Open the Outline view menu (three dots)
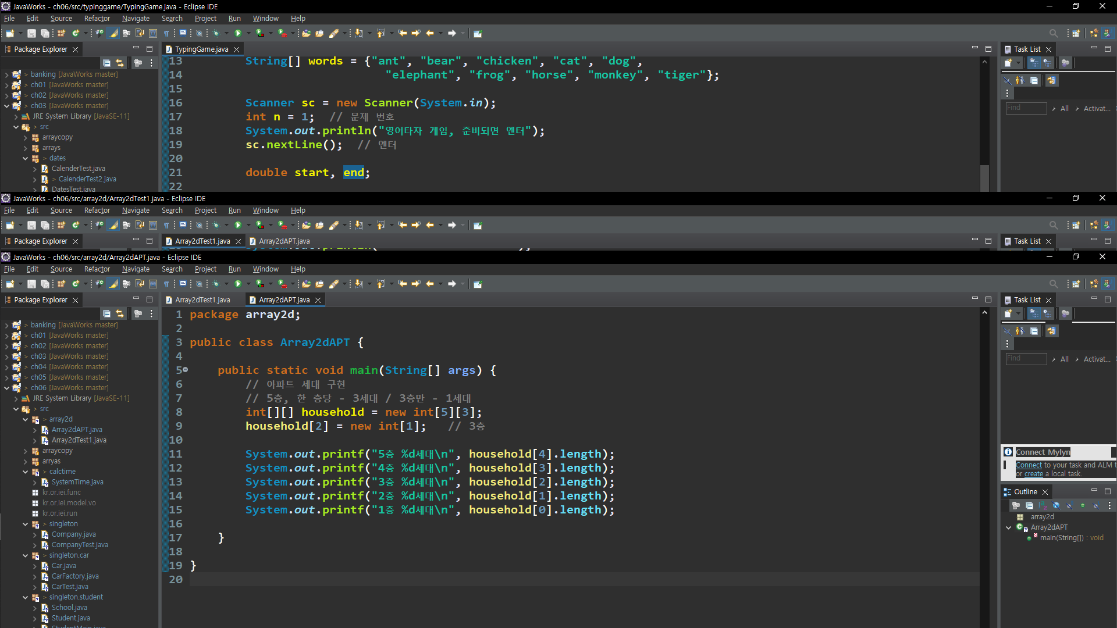 pyautogui.click(x=1109, y=506)
